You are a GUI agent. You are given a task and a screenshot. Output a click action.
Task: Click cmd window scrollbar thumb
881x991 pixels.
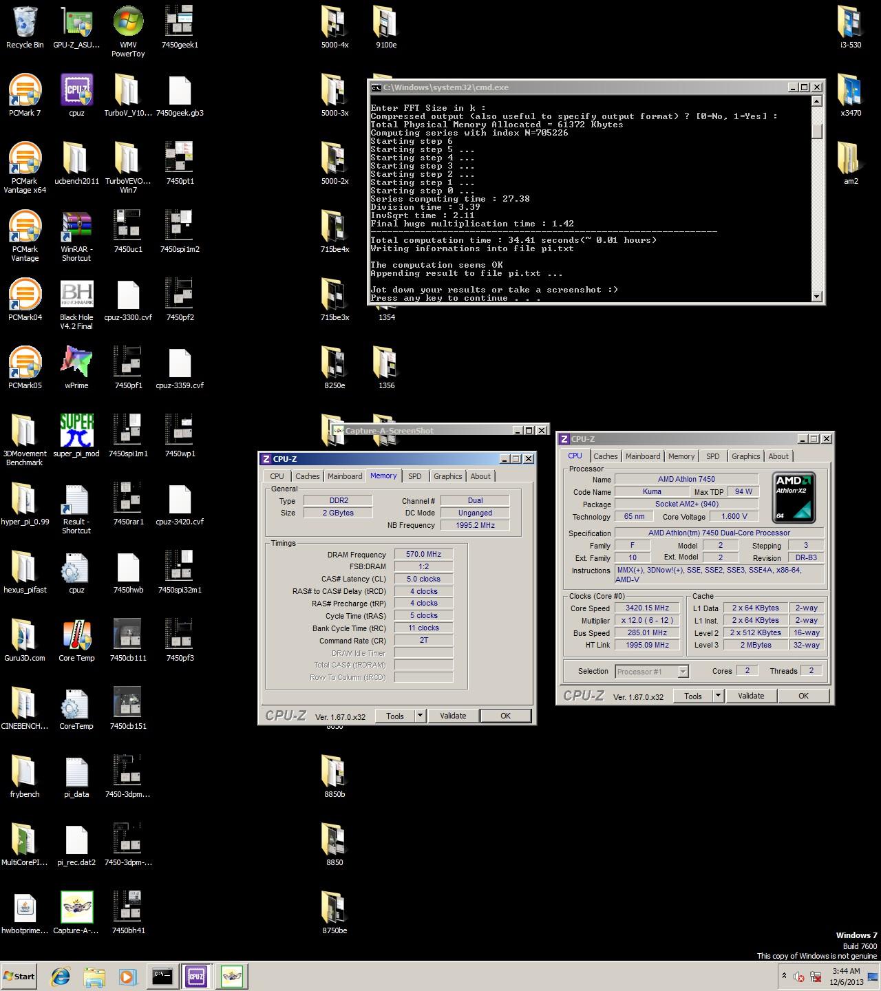point(817,131)
